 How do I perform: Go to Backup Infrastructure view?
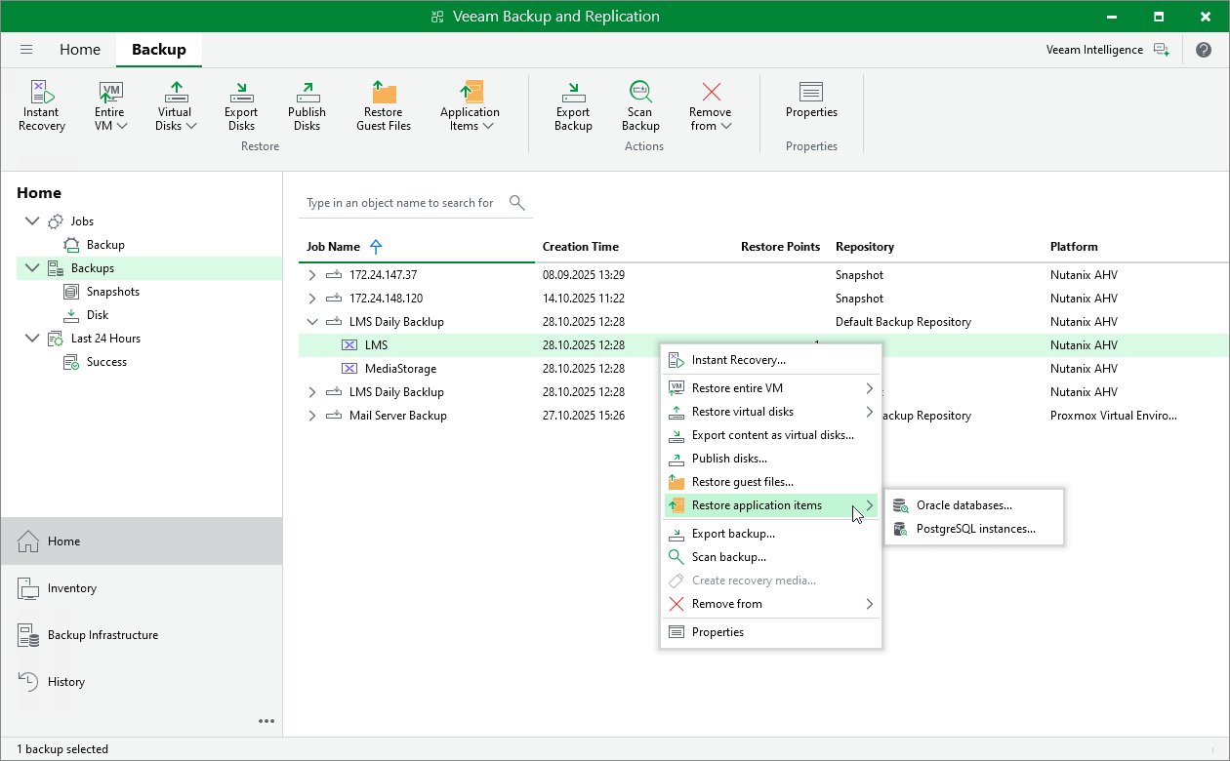click(x=102, y=635)
